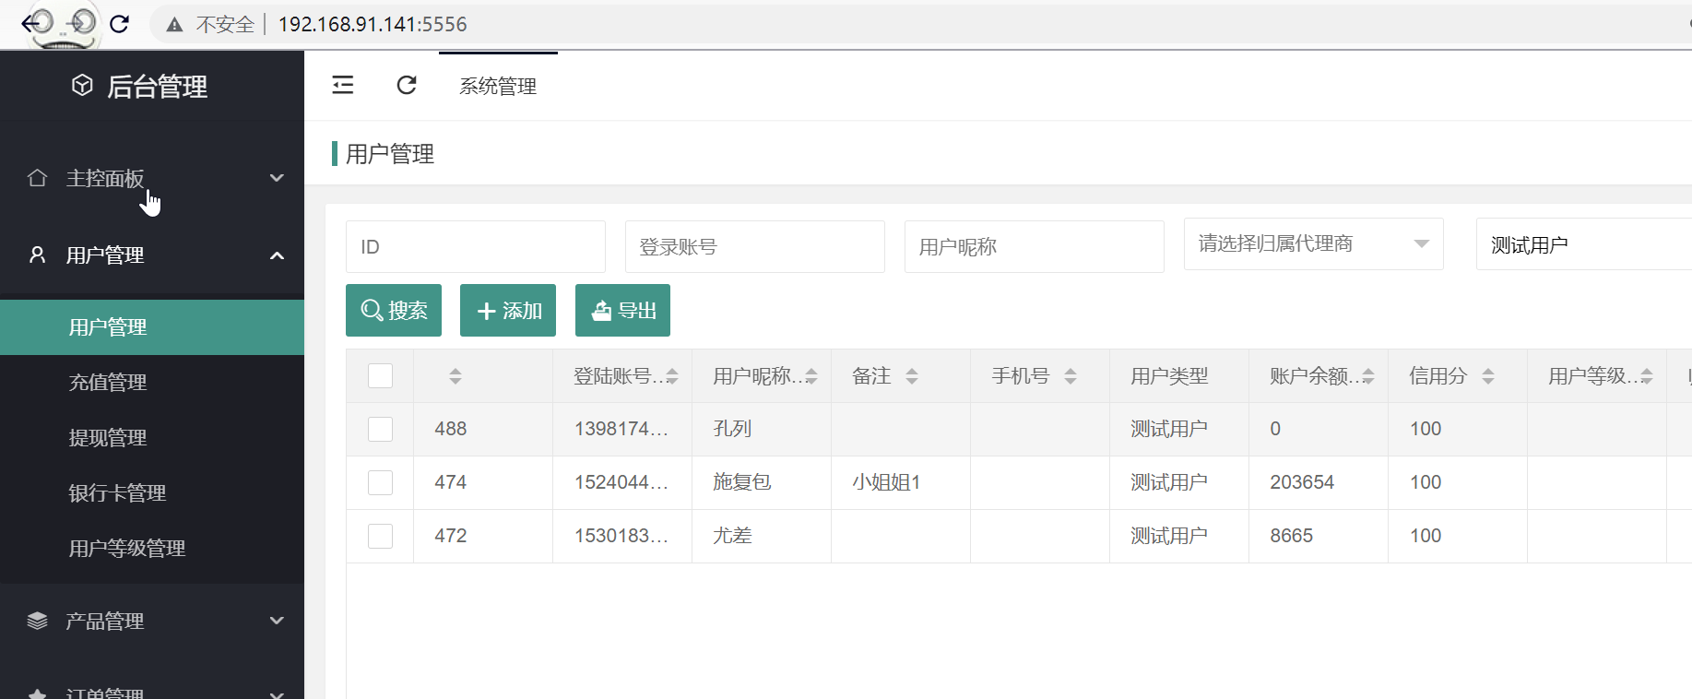Click the 用户昵称 input field
The image size is (1692, 699).
1035,246
